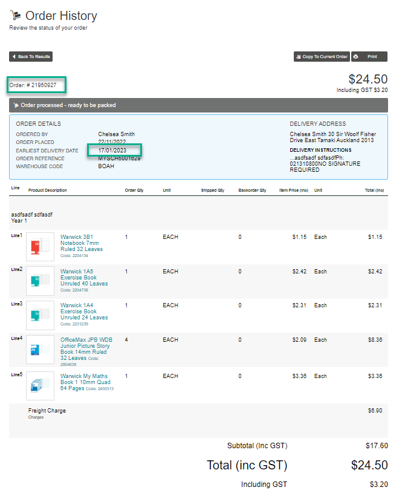Click the Warwick 1A4 Exercise Book thumbnail
This screenshot has width=405, height=496.
[x=40, y=315]
